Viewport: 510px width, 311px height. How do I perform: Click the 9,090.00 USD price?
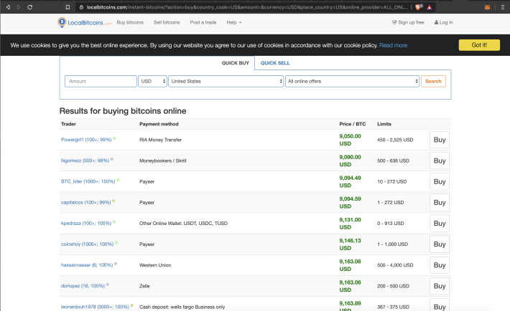350,161
